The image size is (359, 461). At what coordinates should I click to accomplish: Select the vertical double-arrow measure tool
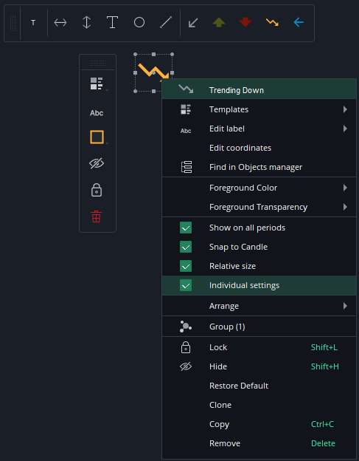click(86, 23)
